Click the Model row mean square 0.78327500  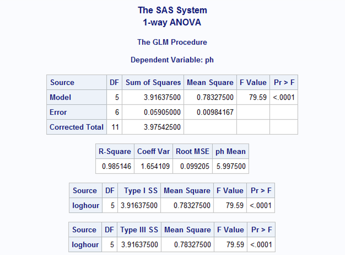(215, 97)
